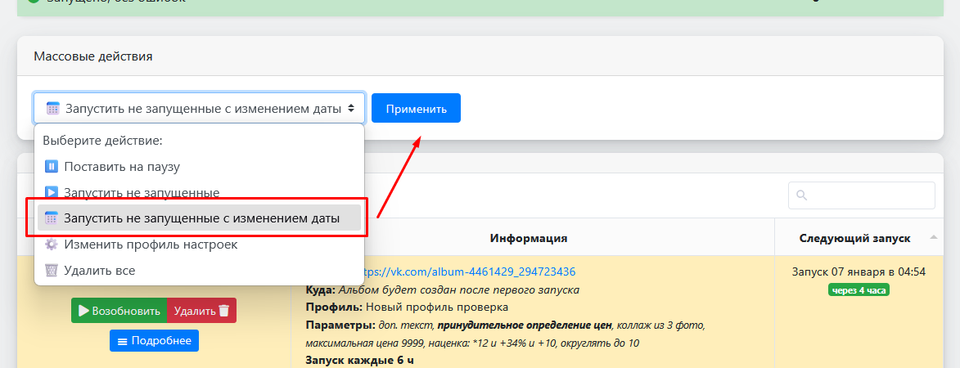Click the pause icon in the dropdown list
960x368 pixels.
click(x=52, y=167)
